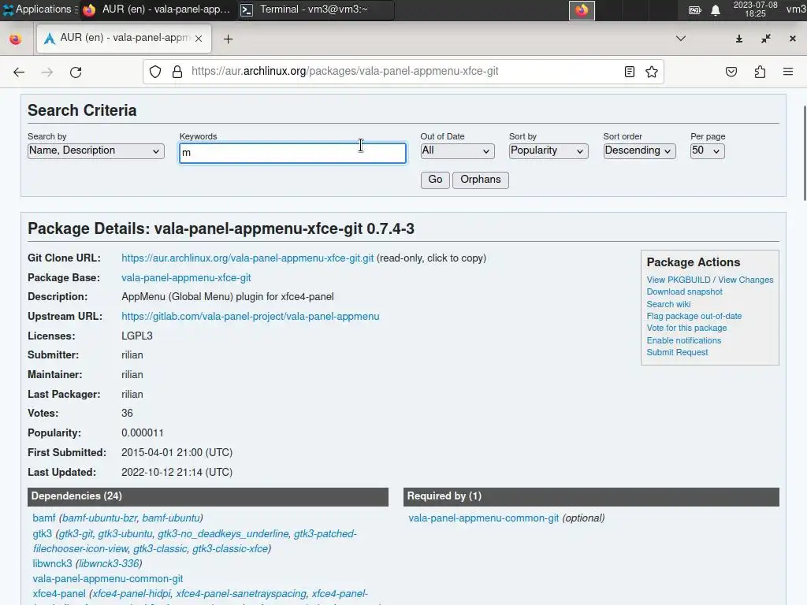
Task: Open the Sort order Descending dropdown
Action: point(639,150)
